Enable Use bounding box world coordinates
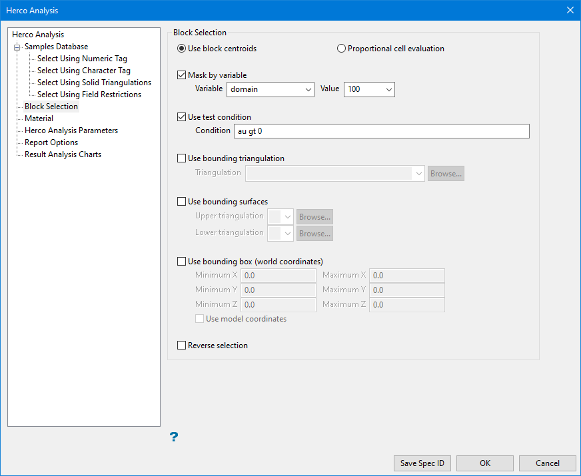Viewport: 581px width, 476px height. tap(182, 262)
